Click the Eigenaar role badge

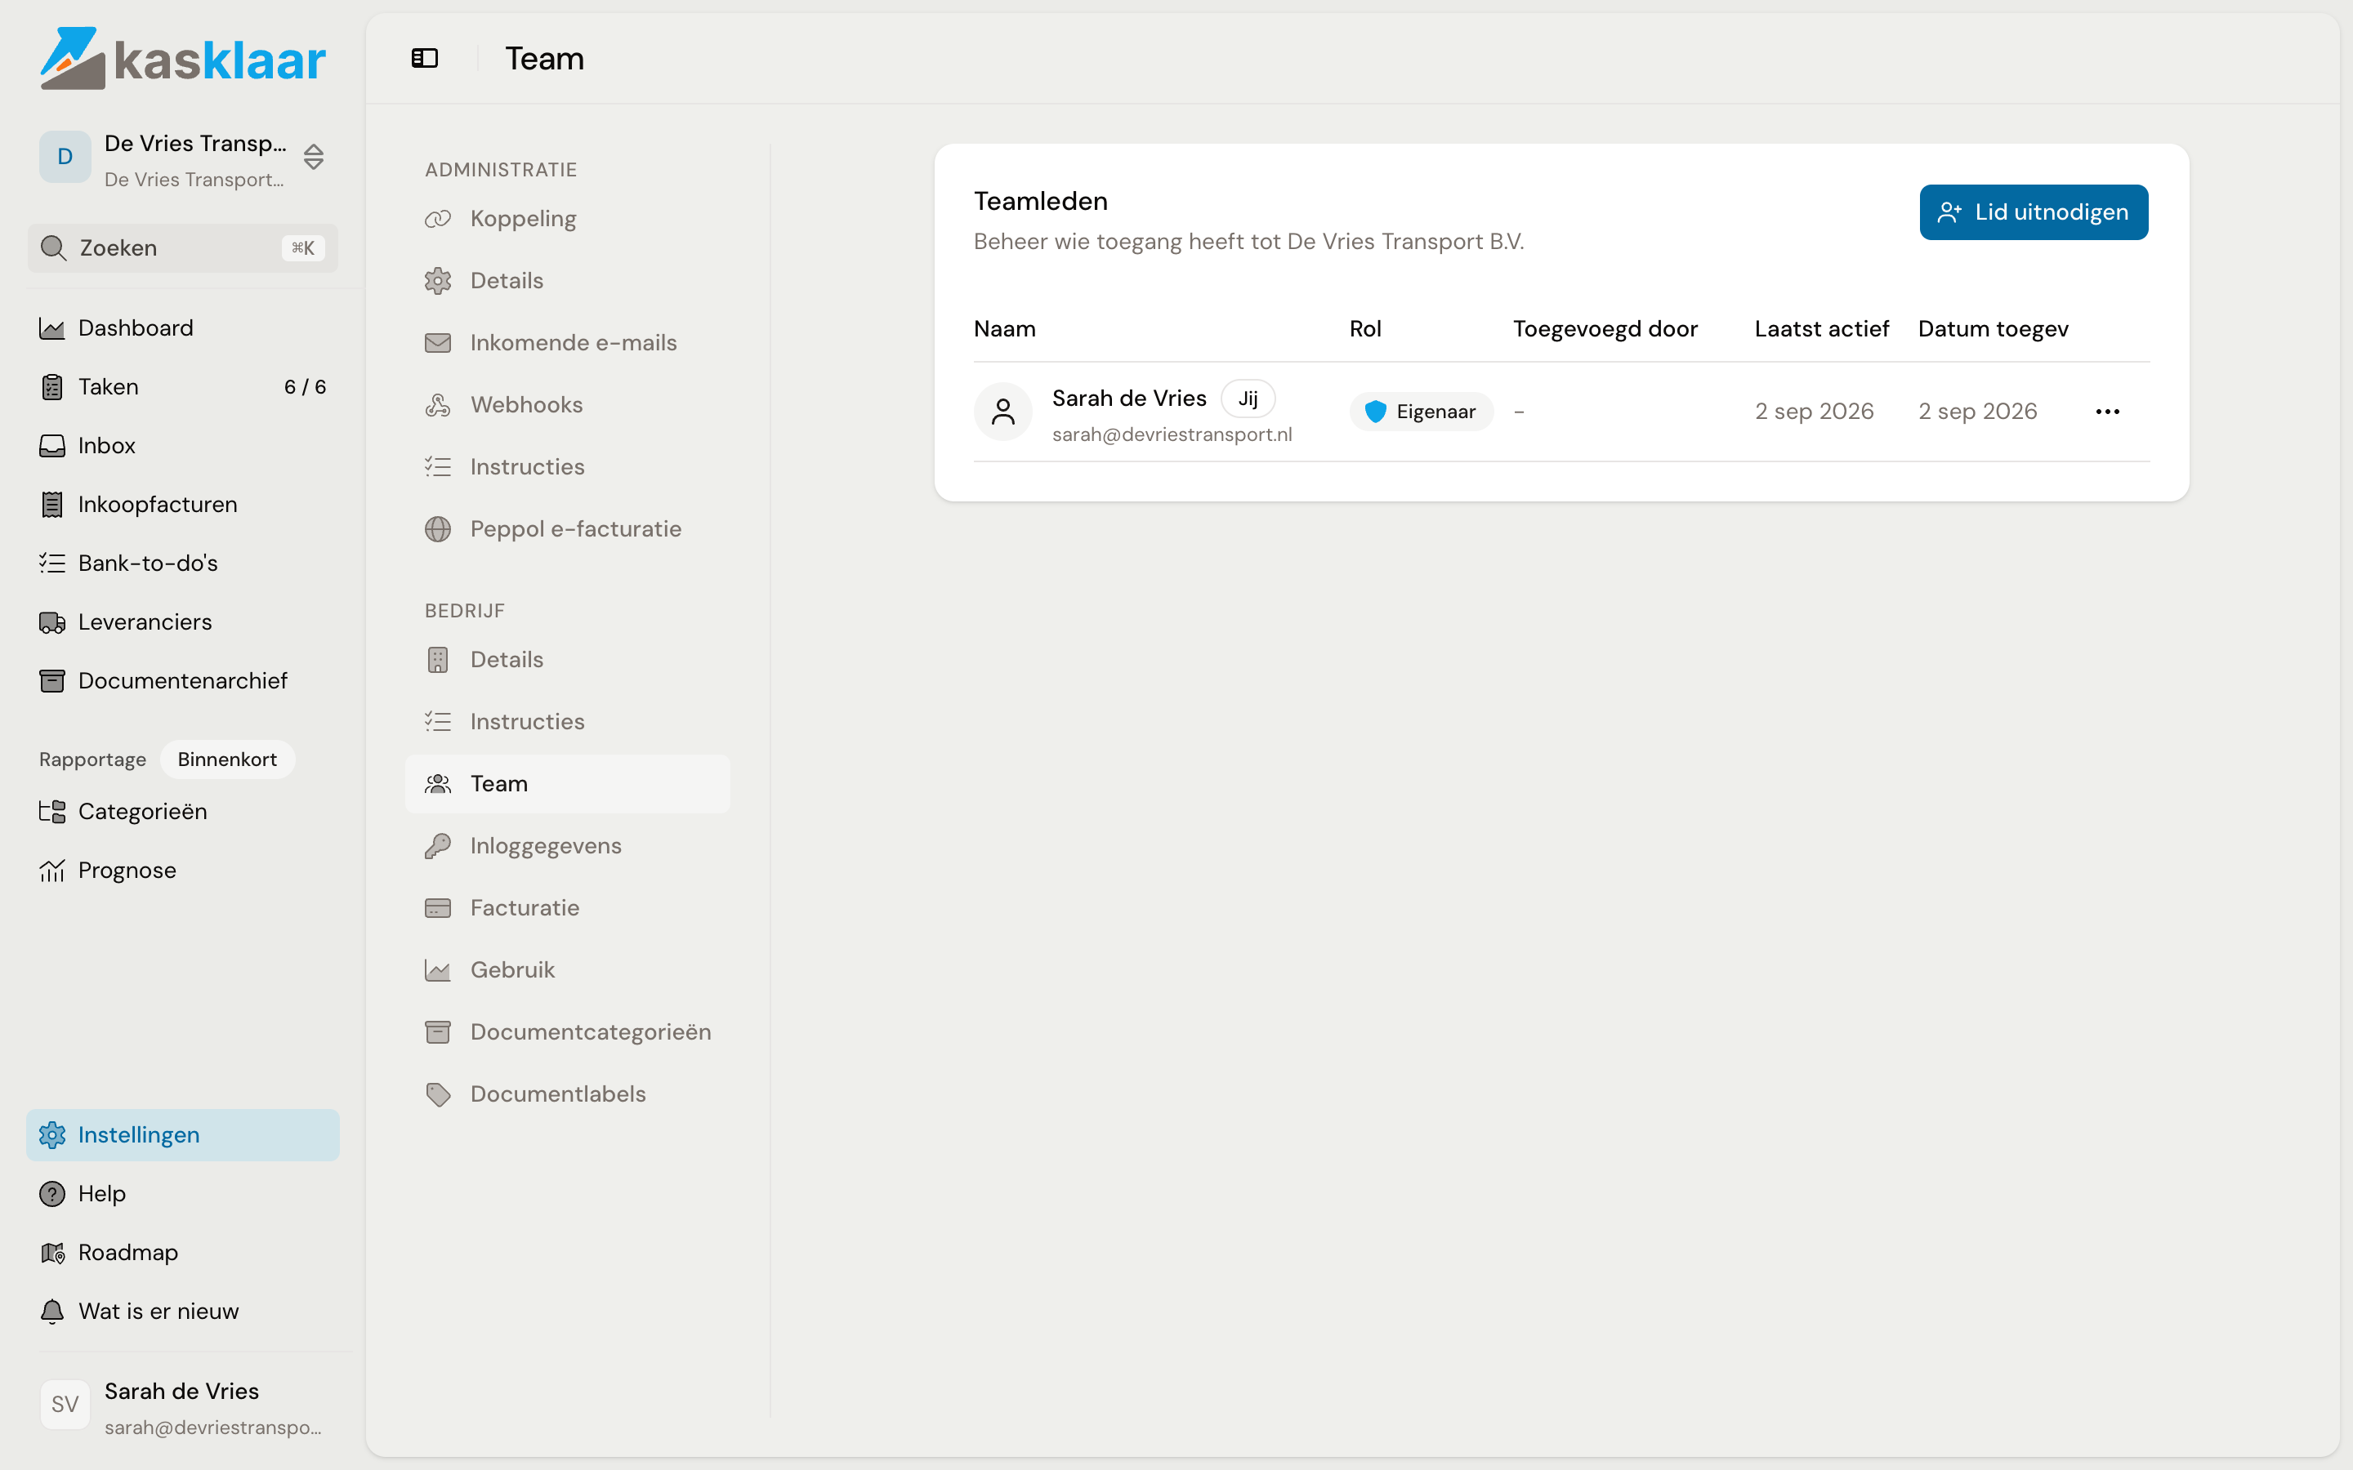click(x=1421, y=412)
